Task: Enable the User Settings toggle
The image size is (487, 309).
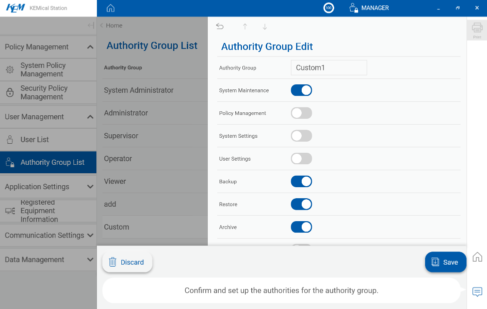Action: coord(301,159)
